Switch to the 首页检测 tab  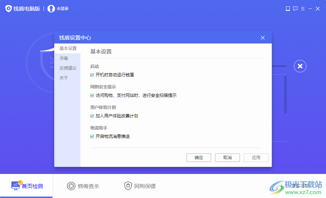tap(27, 186)
